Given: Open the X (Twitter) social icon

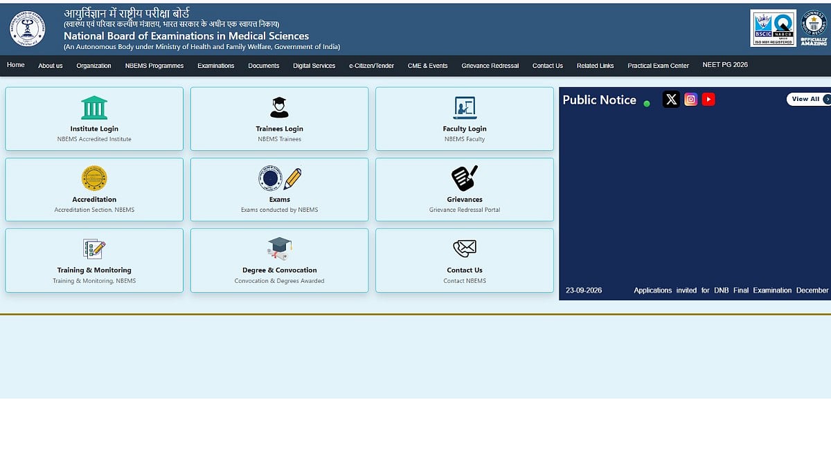Looking at the screenshot, I should pos(671,100).
